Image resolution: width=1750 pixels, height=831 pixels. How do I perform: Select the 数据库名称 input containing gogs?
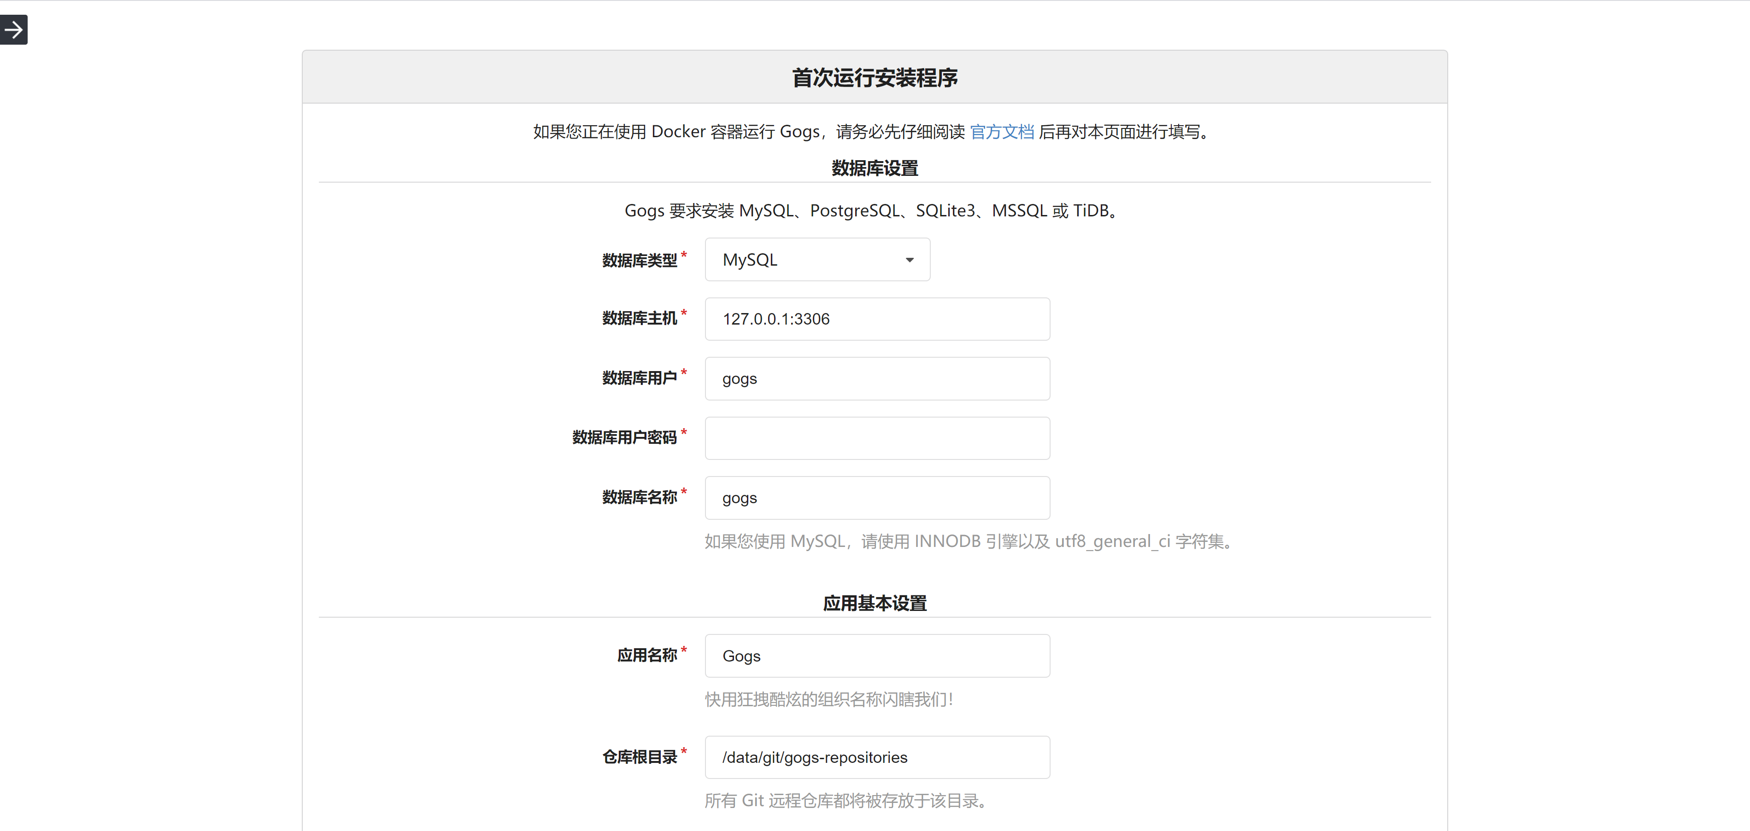876,498
